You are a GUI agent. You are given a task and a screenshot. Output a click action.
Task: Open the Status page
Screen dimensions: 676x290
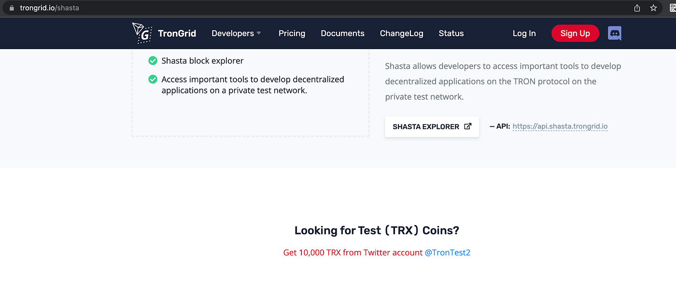coord(451,33)
